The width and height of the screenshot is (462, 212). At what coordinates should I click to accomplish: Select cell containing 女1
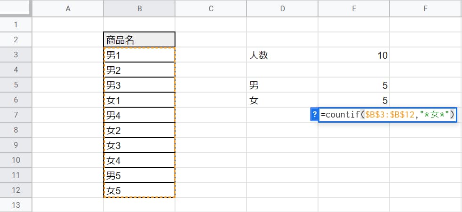(x=139, y=100)
